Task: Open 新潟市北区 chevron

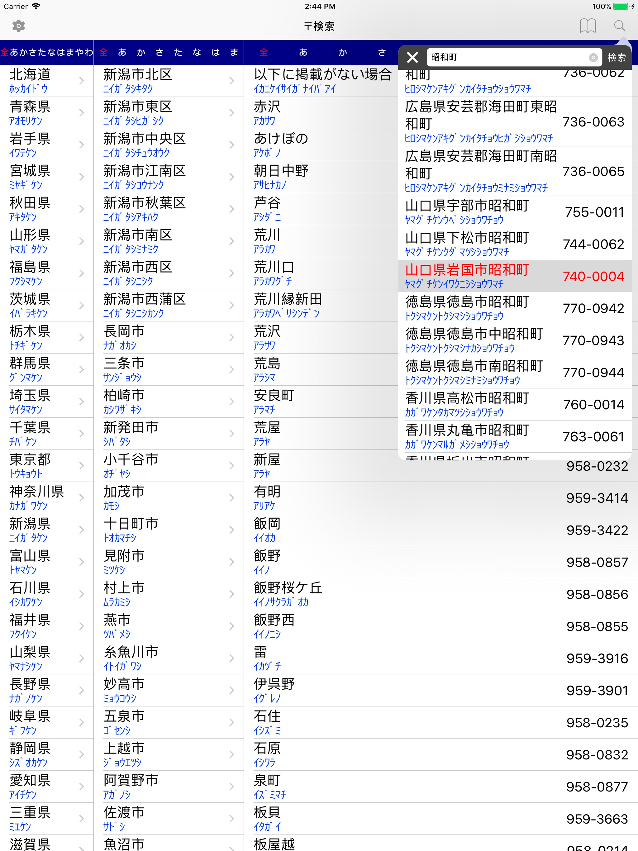Action: [x=232, y=81]
